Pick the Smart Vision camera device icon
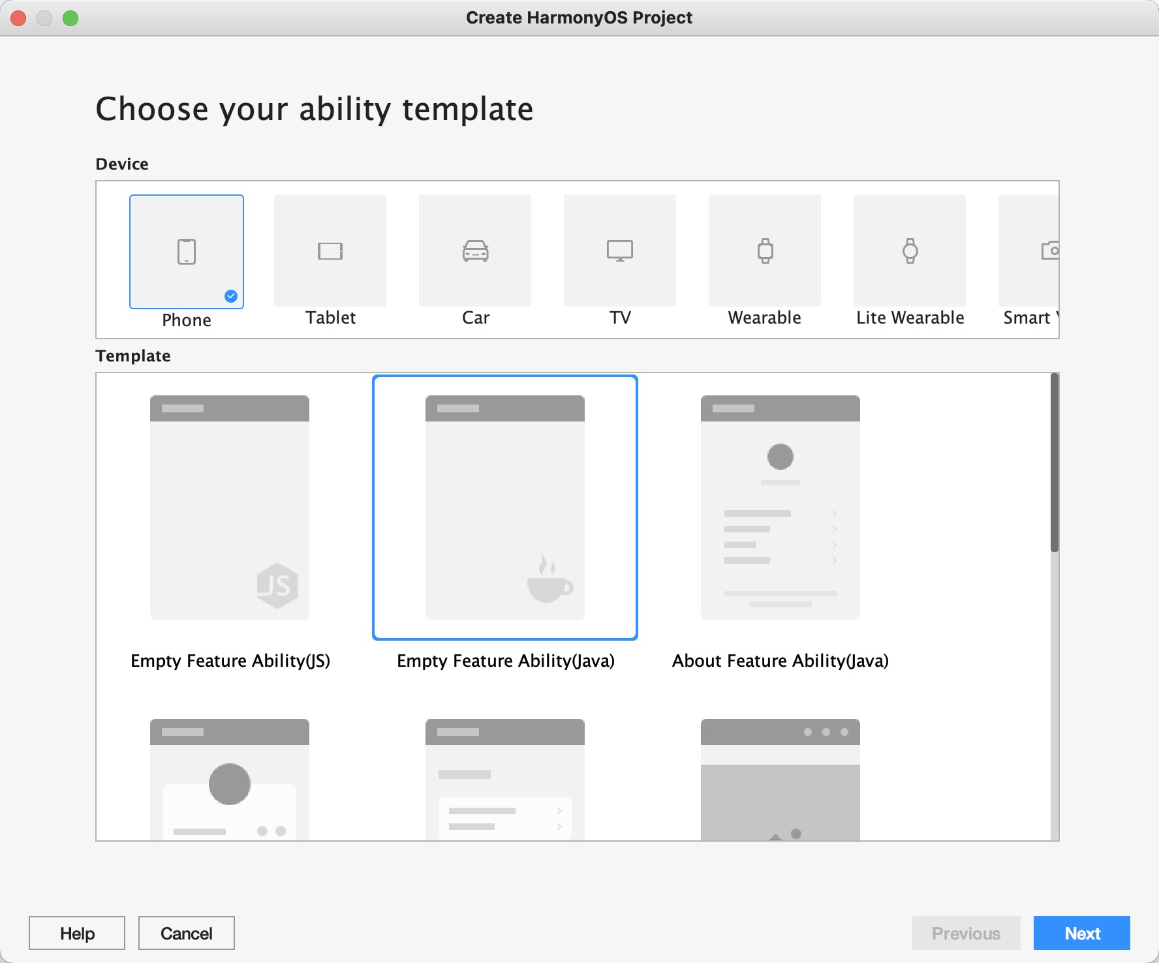 (1028, 251)
